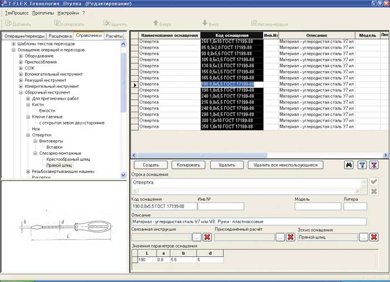Expand the Оборудование tree node

pos(21,56)
